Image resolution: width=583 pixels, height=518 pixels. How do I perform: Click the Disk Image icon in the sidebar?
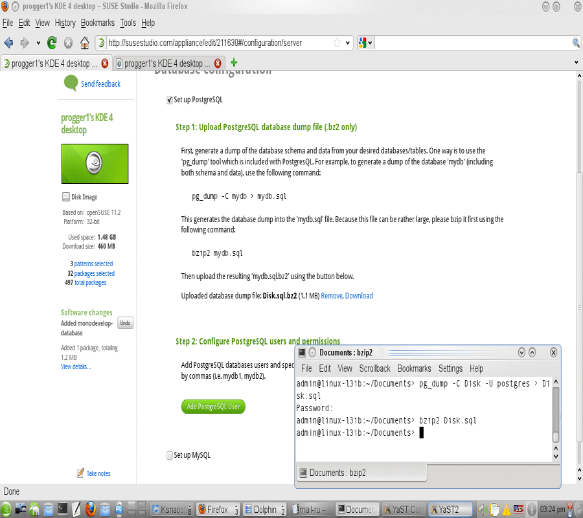click(x=66, y=197)
